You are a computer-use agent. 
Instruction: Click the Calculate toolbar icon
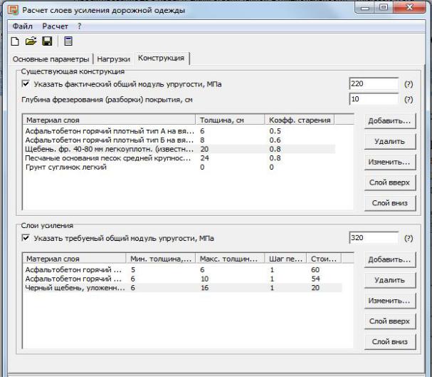point(68,41)
